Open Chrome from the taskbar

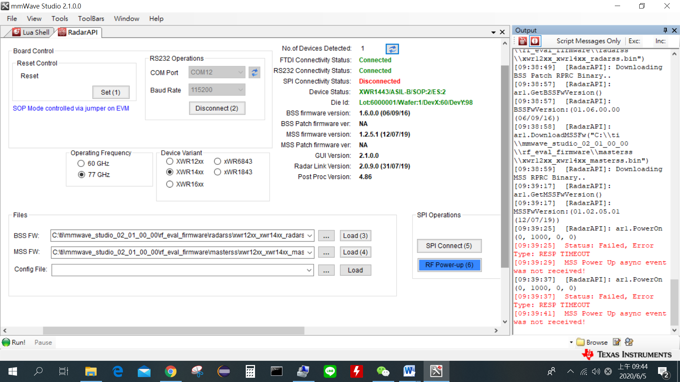click(170, 371)
